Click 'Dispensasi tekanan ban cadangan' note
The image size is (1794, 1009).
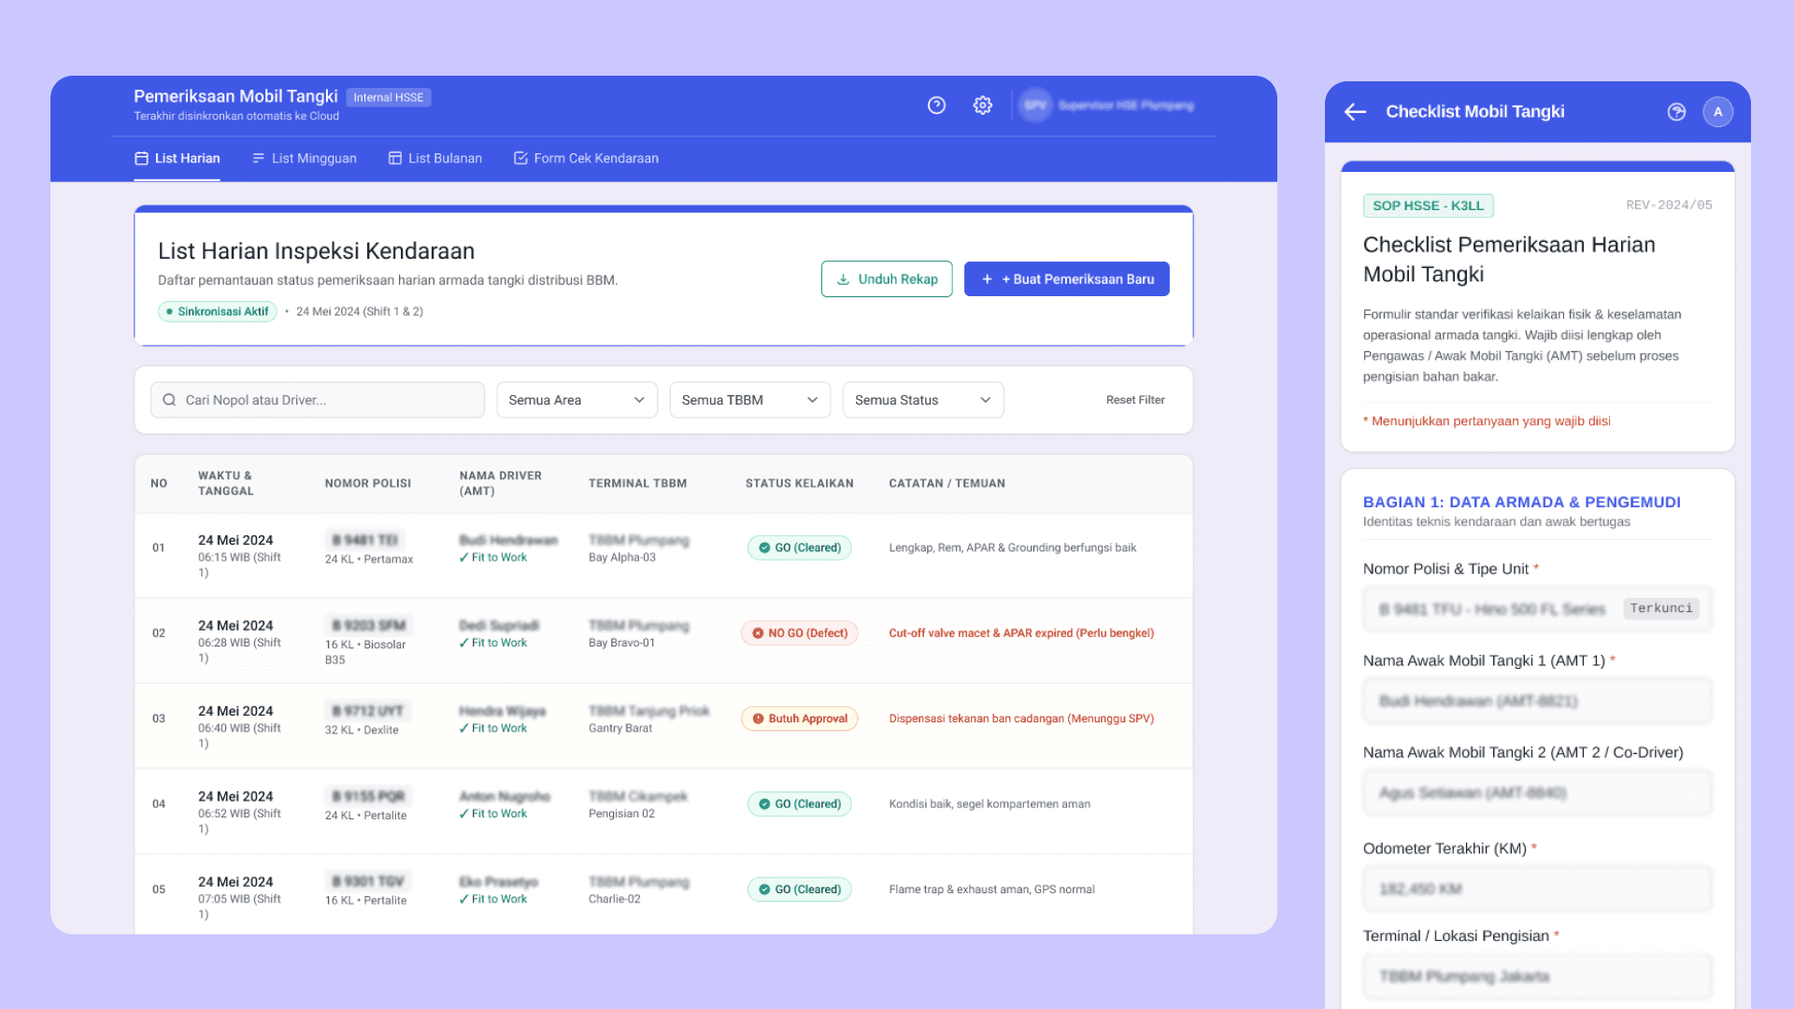(x=1021, y=718)
